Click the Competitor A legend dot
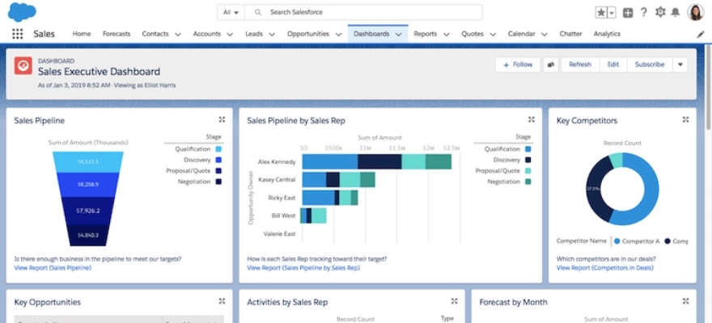The width and height of the screenshot is (712, 323). tap(617, 241)
